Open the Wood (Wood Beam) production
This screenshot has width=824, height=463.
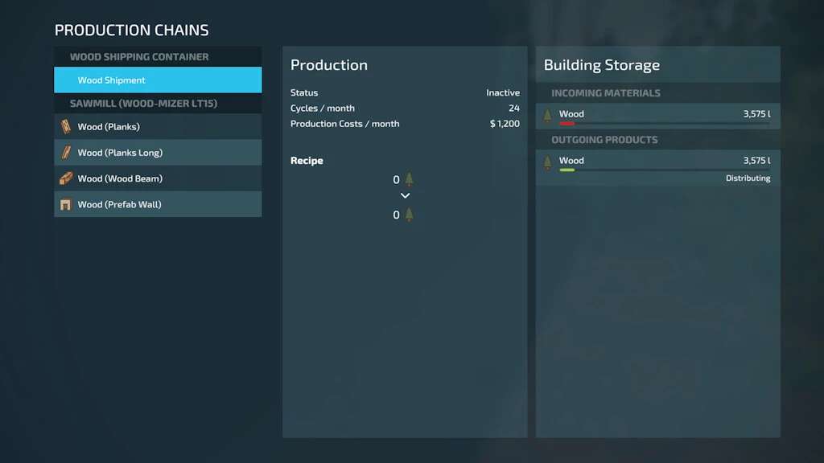158,178
